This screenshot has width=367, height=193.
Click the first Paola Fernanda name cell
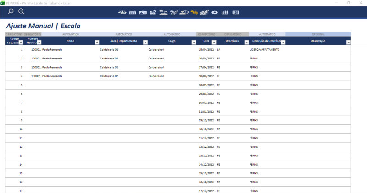(52, 49)
